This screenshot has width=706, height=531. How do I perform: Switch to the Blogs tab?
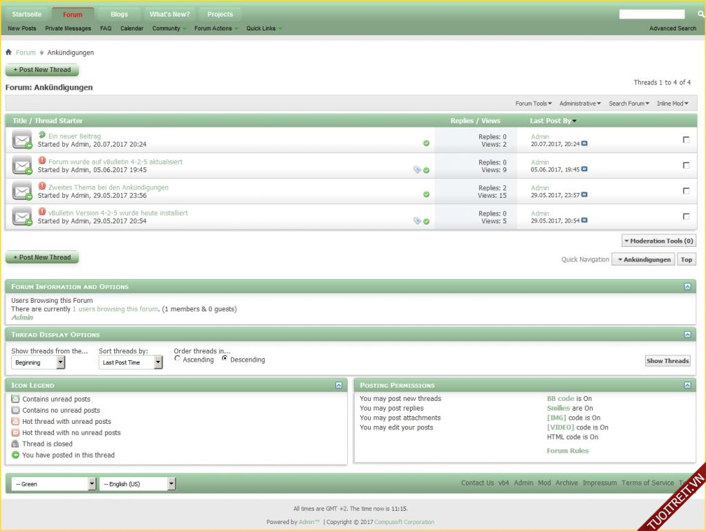point(119,14)
